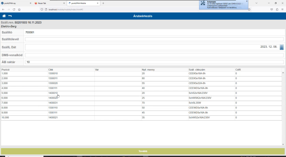Click the table's vertical scrollbar
This screenshot has width=286, height=157.
tap(283, 106)
